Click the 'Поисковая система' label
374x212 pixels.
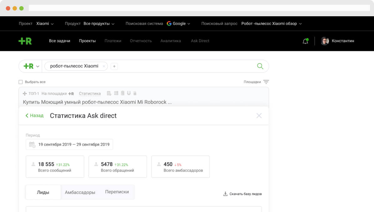(144, 24)
